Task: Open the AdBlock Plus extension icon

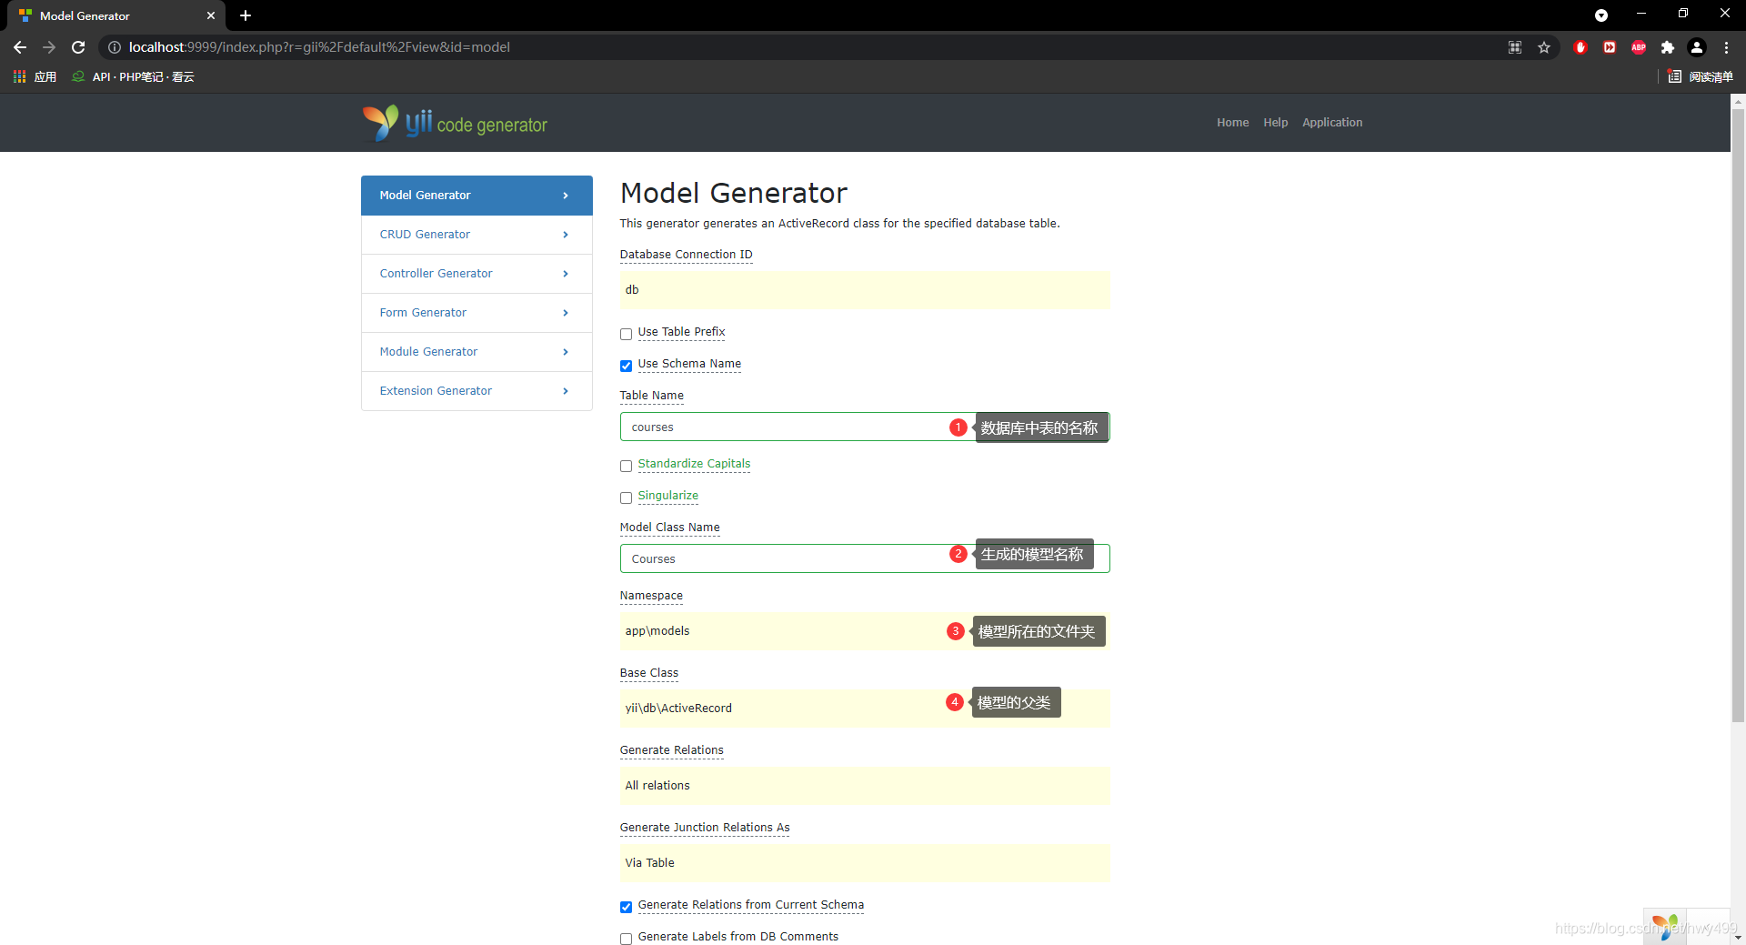Action: (1639, 47)
